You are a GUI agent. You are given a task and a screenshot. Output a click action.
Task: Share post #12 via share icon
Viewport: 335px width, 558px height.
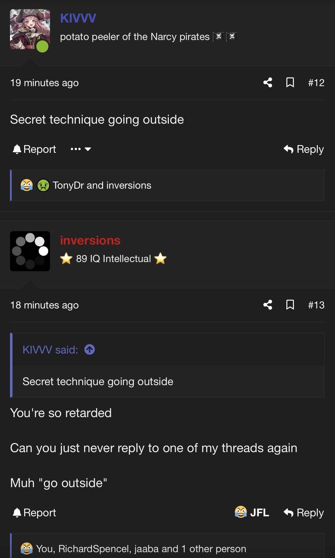pyautogui.click(x=268, y=83)
